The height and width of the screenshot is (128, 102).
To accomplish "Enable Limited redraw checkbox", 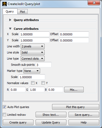I will (5, 115).
